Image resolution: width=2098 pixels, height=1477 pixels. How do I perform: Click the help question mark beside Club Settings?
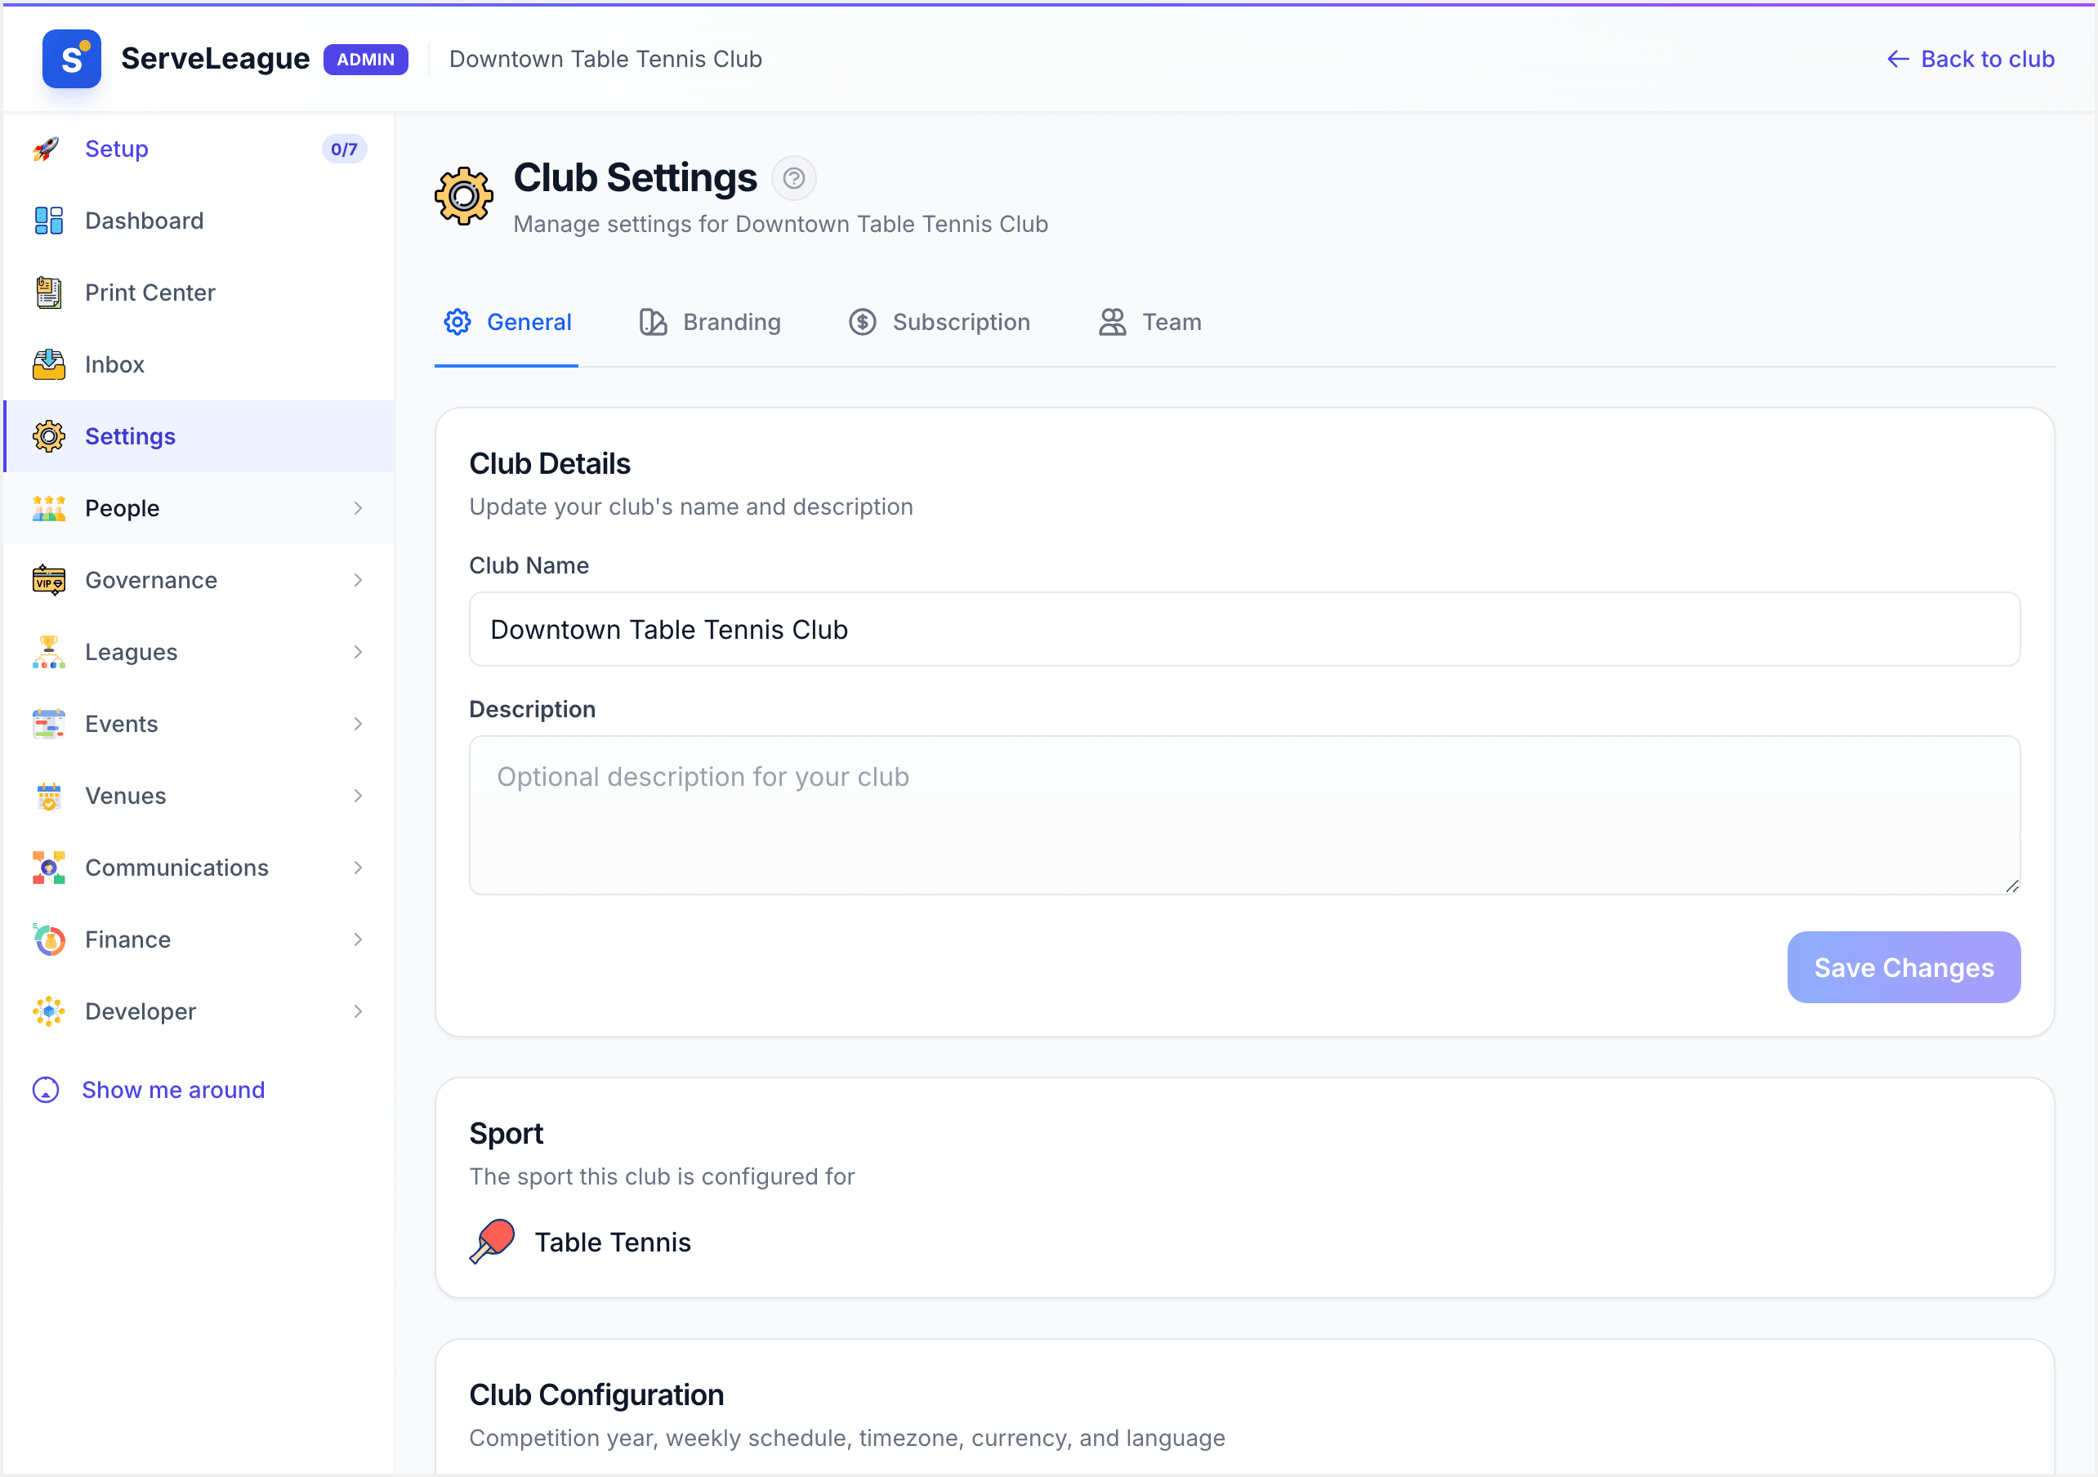pyautogui.click(x=793, y=177)
